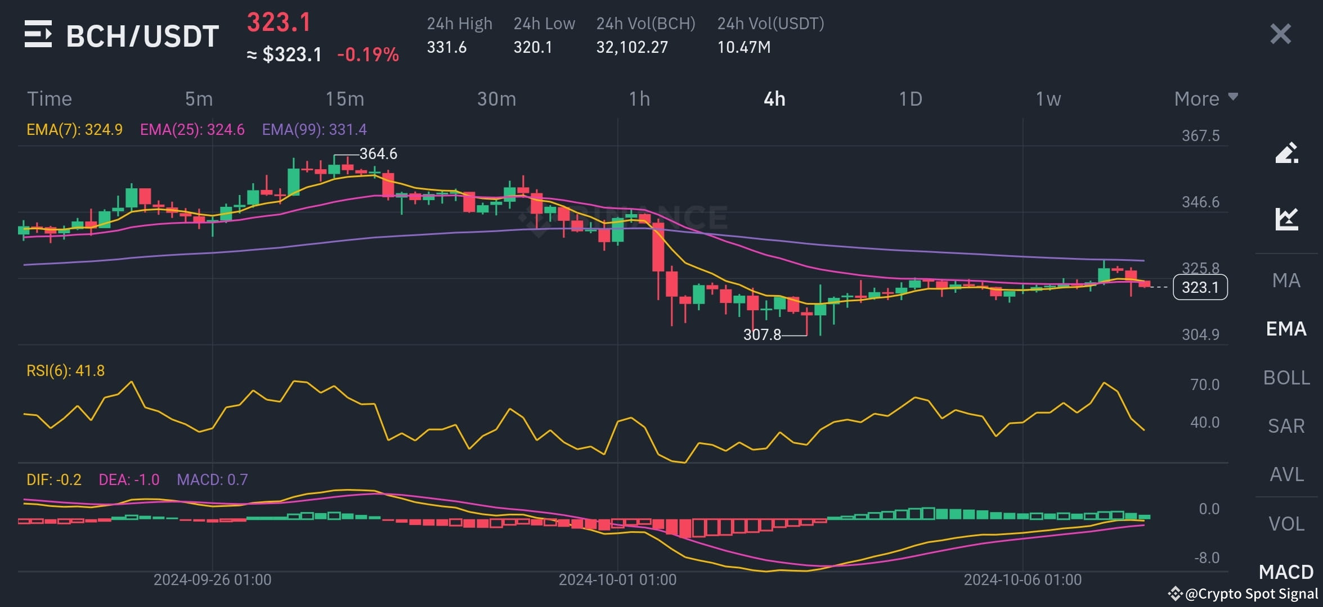Image resolution: width=1323 pixels, height=607 pixels.
Task: Switch to the 1D timeframe tab
Action: 910,98
